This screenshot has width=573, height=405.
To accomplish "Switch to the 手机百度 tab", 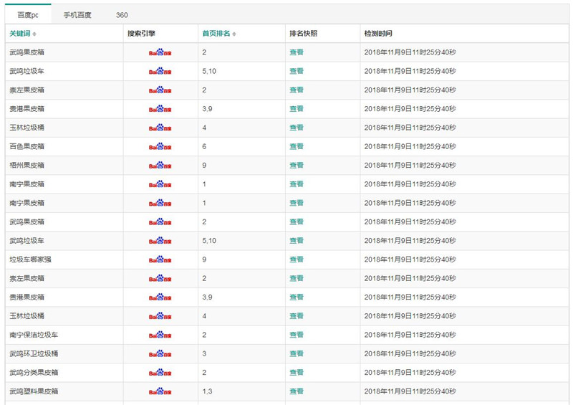I will tap(77, 15).
